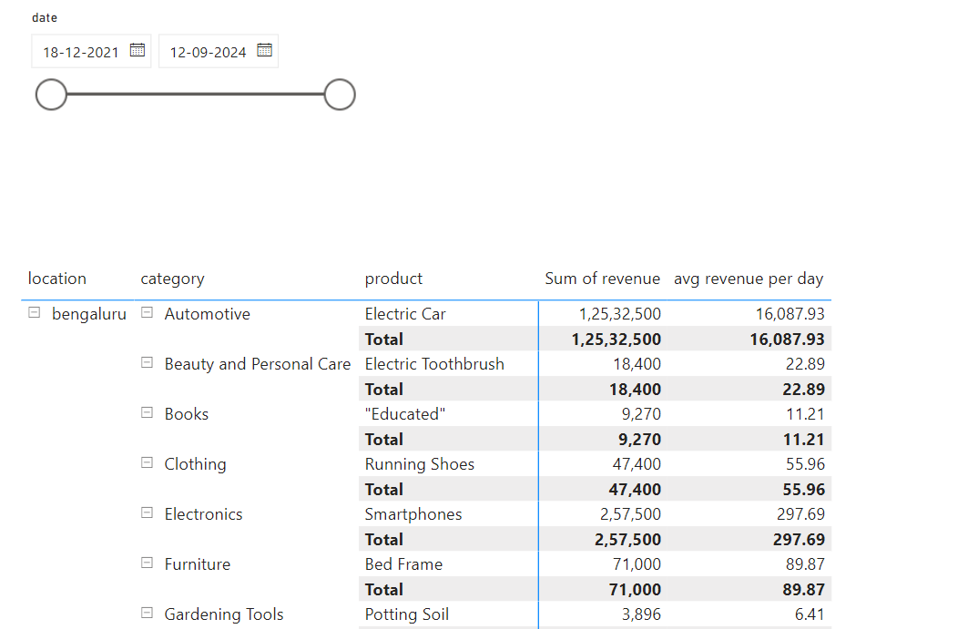Select the "Educated" product cell

(405, 414)
